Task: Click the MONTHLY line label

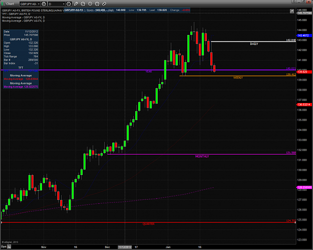Action: point(202,156)
